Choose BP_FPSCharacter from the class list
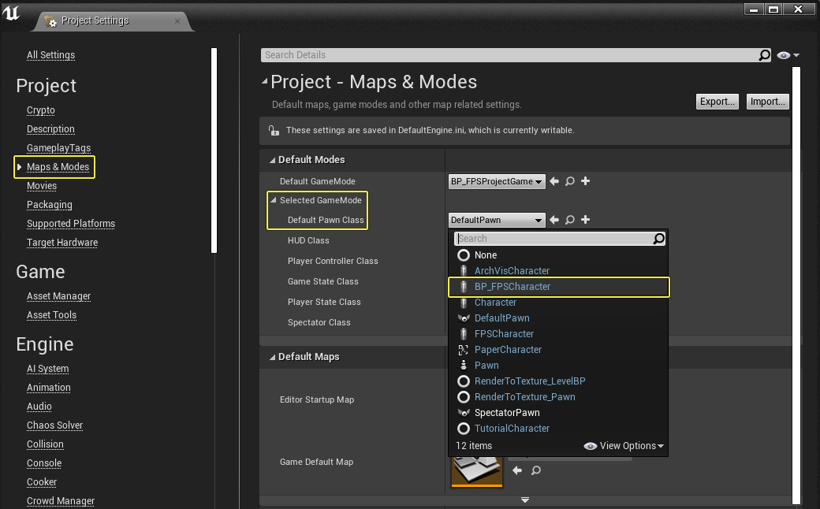This screenshot has height=509, width=820. point(512,287)
